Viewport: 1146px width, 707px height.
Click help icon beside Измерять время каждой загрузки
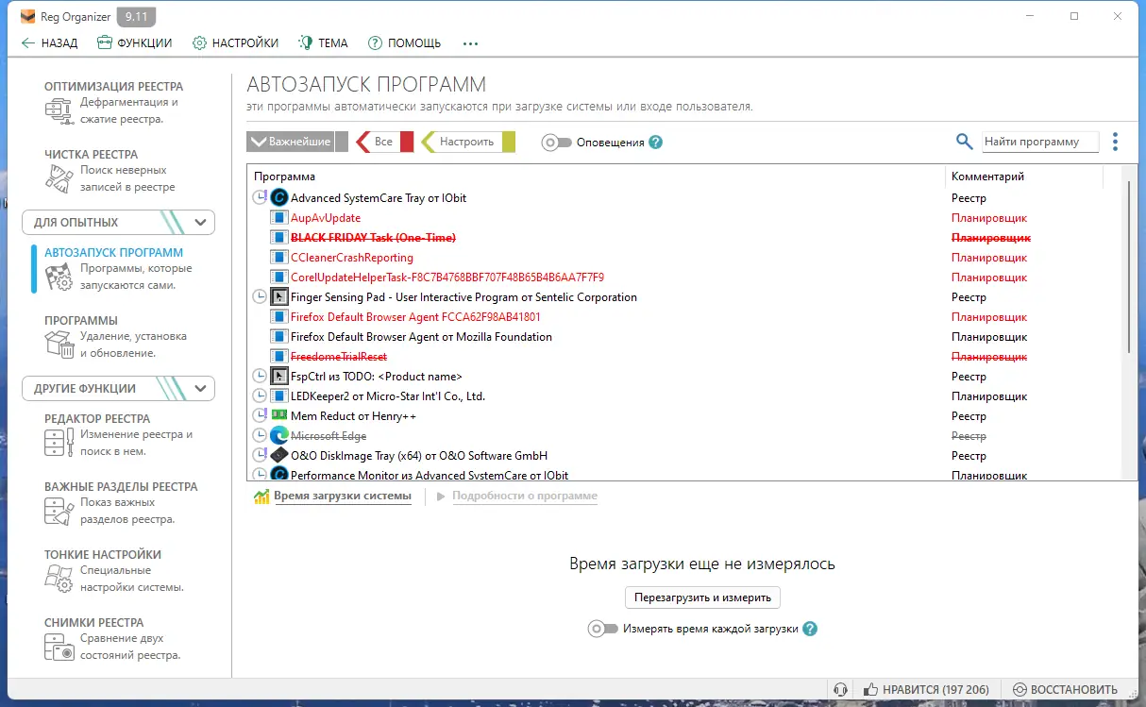pos(809,629)
